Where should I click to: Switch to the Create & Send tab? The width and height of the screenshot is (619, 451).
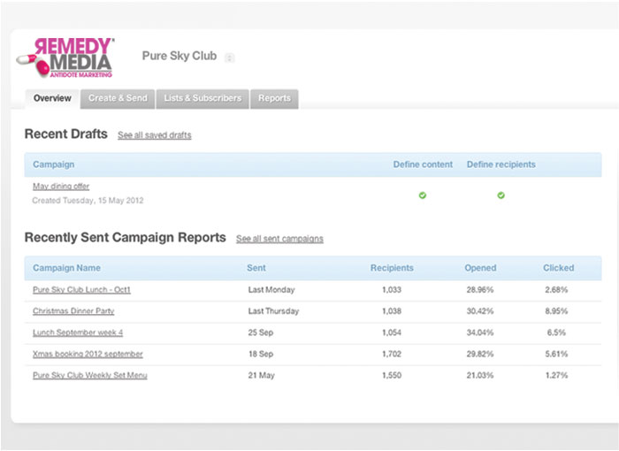click(118, 98)
